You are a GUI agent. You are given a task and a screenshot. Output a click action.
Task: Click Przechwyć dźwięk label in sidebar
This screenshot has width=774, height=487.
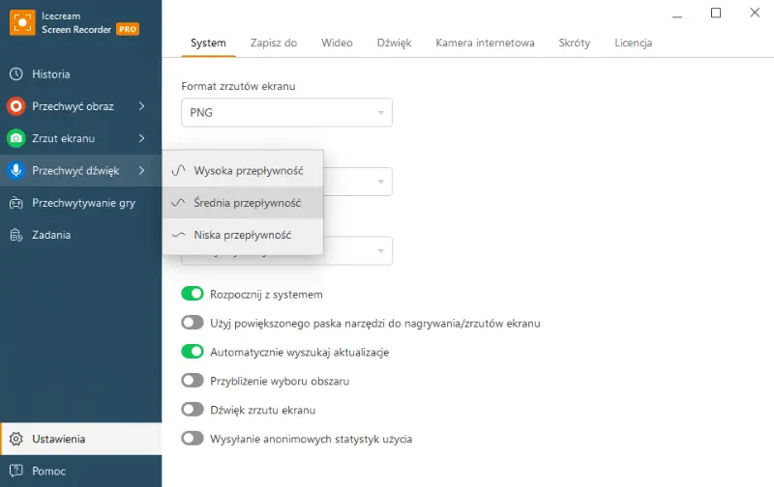coord(75,171)
